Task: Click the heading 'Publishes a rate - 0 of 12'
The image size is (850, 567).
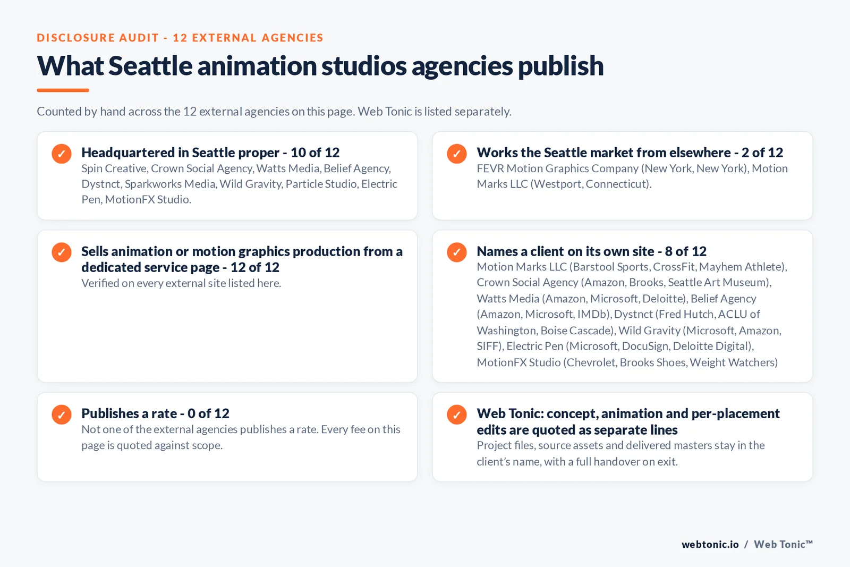Action: click(155, 413)
